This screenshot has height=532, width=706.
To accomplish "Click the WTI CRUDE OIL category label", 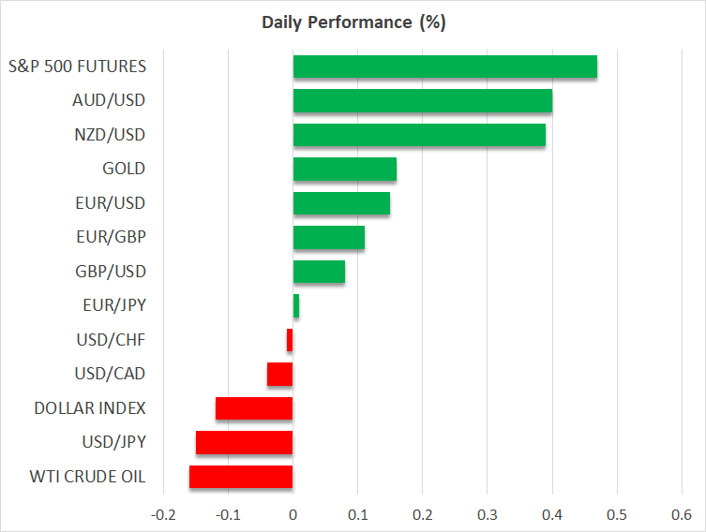I will pos(89,477).
